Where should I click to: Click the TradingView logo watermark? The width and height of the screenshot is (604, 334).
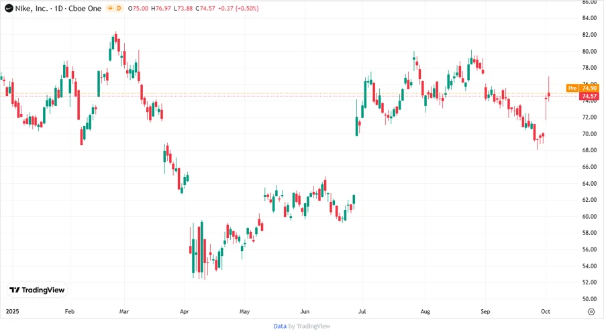pos(37,290)
